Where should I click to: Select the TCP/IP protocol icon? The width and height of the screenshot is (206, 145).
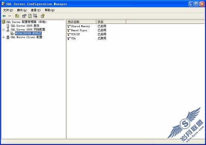pyautogui.click(x=69, y=35)
